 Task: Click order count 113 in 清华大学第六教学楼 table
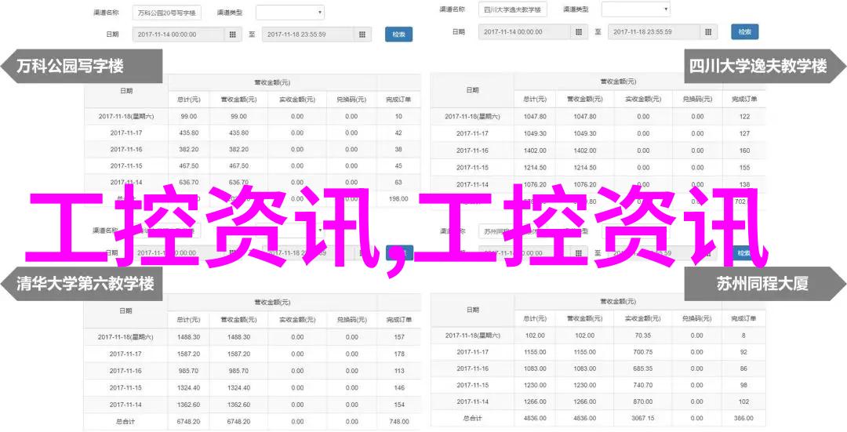click(398, 371)
